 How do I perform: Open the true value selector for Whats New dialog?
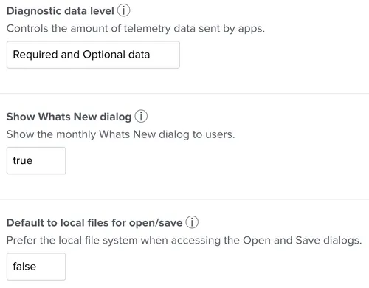pos(36,160)
